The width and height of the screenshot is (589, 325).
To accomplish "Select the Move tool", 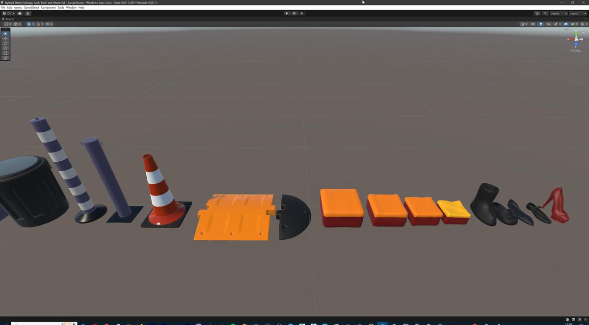I will click(5, 38).
